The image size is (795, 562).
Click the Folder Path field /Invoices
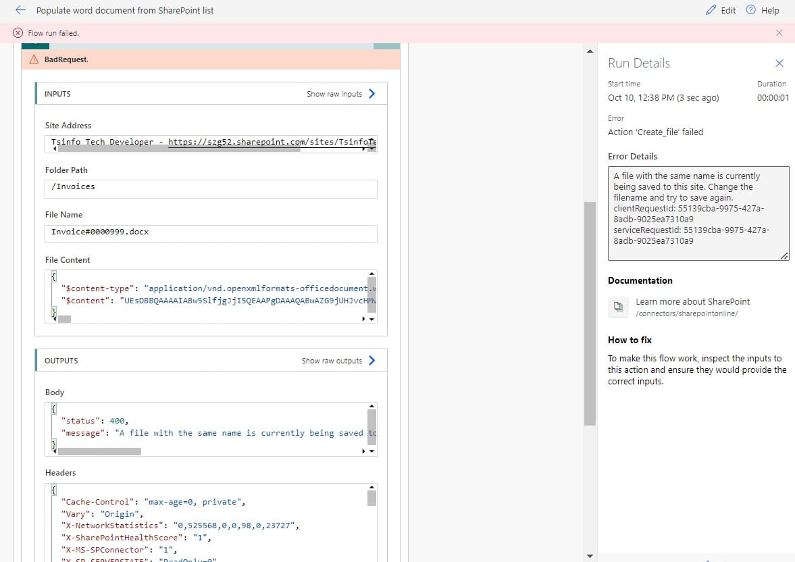(211, 188)
